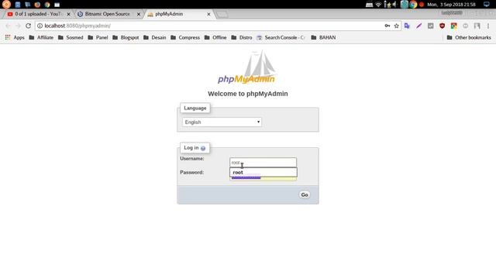Click the keyboard indicator in system tray
496x279 pixels.
click(369, 5)
